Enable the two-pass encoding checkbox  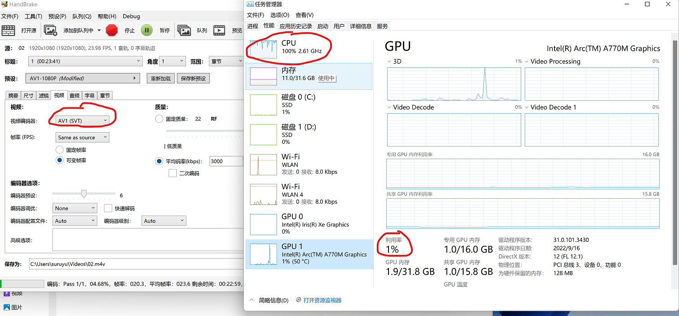[x=172, y=173]
